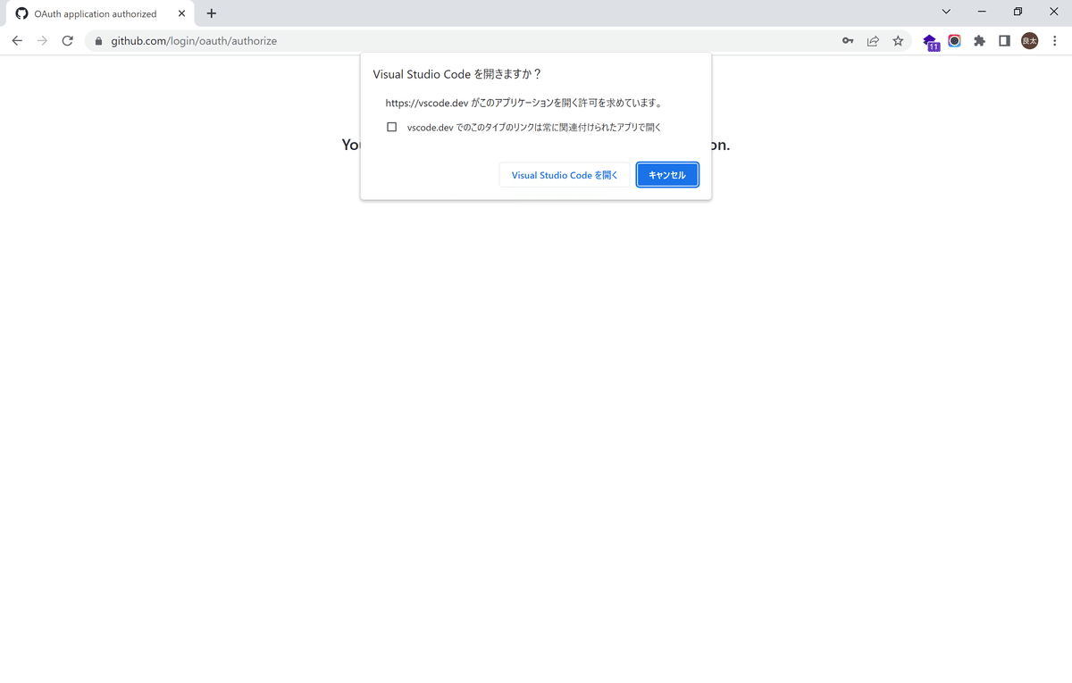This screenshot has height=683, width=1072.
Task: Click Visual Studio Code を開く button
Action: click(565, 175)
